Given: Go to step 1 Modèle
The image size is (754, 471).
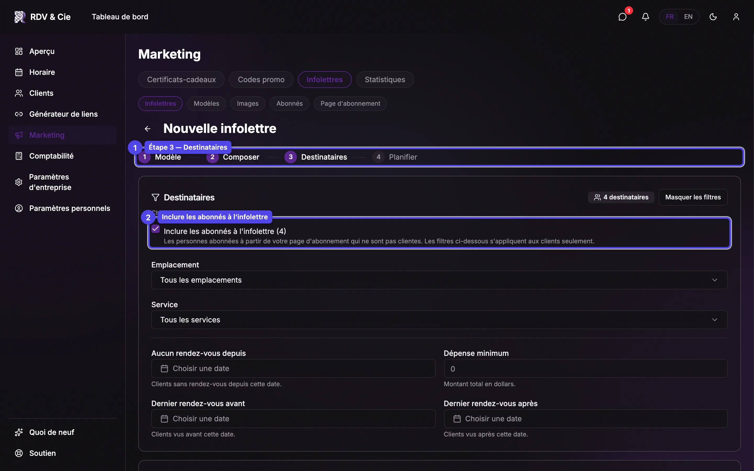Looking at the screenshot, I should pyautogui.click(x=160, y=157).
